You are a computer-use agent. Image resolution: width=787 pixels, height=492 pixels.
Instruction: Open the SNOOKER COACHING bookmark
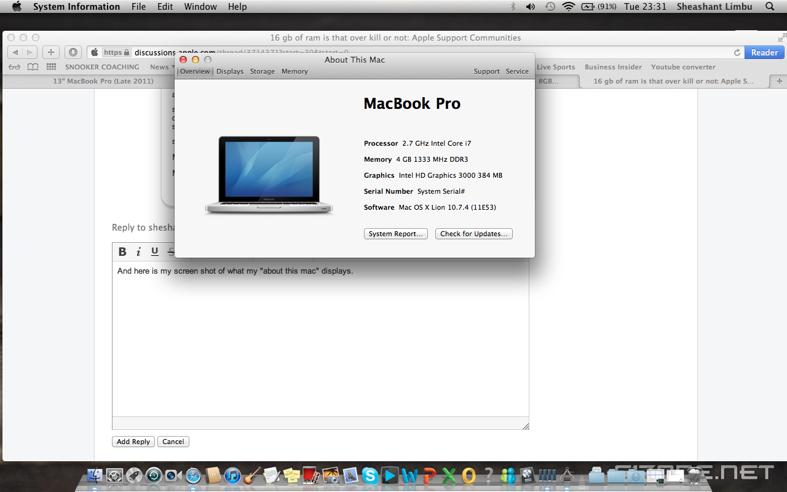click(x=102, y=67)
